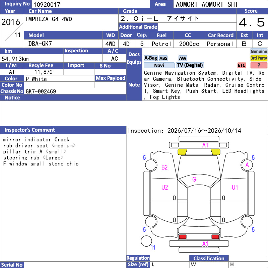The image size is (268, 268).
Task: Click A1 mark on rear bumper
Action: point(205,244)
